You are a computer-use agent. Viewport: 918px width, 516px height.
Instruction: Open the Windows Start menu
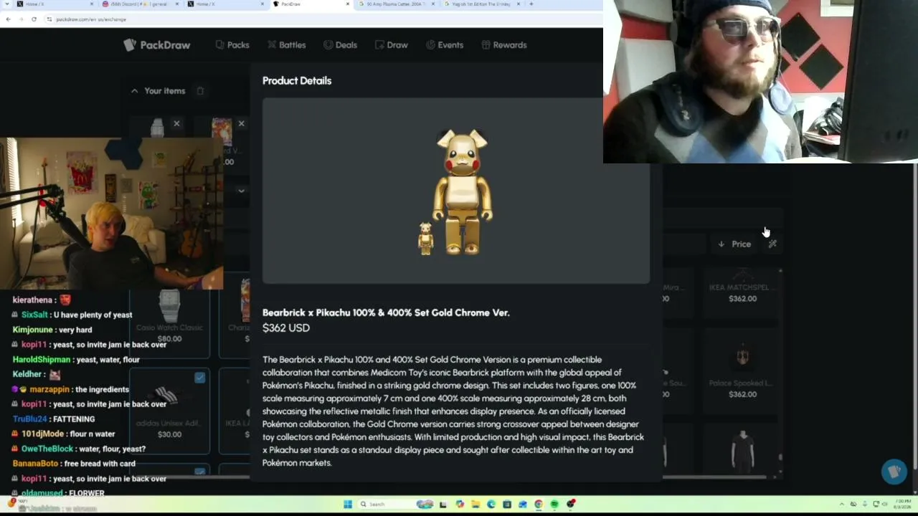(348, 505)
